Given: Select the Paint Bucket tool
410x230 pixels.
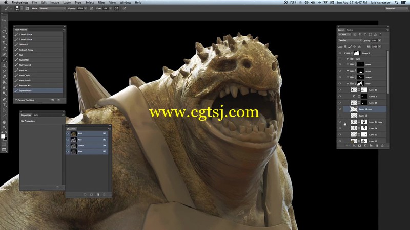Looking at the screenshot, I should (x=4, y=82).
